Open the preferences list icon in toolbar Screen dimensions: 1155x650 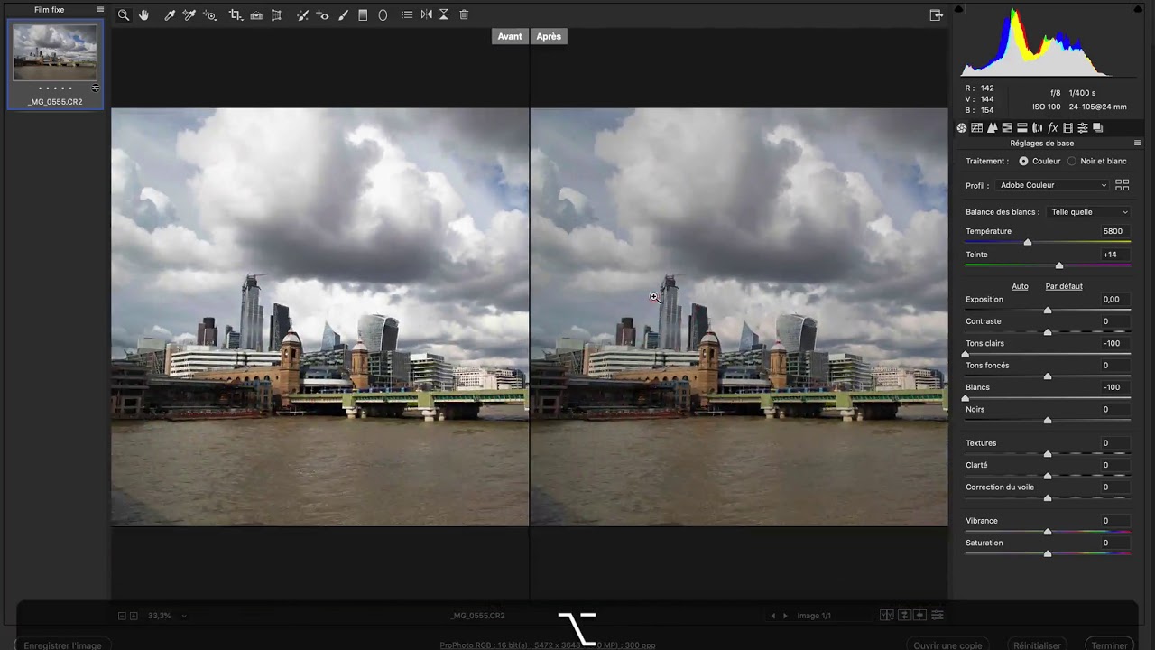[407, 15]
